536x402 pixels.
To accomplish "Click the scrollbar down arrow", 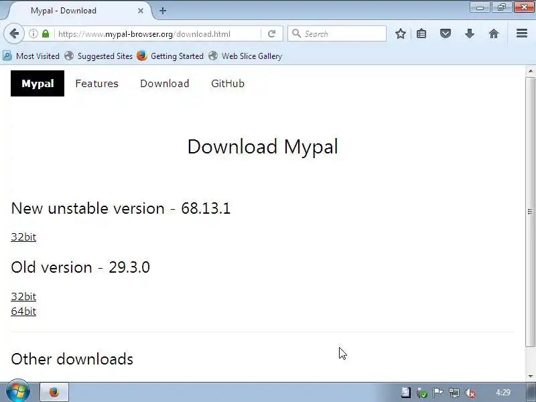I will click(530, 377).
